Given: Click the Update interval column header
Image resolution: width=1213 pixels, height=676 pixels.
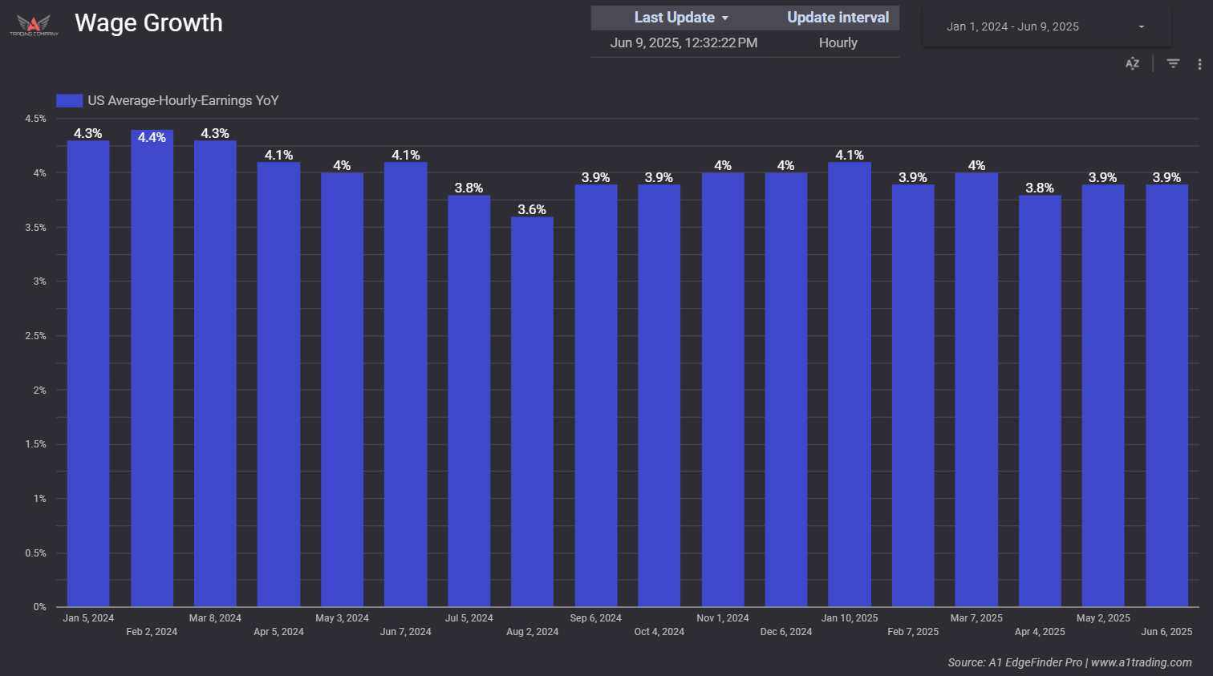Looking at the screenshot, I should tap(838, 18).
